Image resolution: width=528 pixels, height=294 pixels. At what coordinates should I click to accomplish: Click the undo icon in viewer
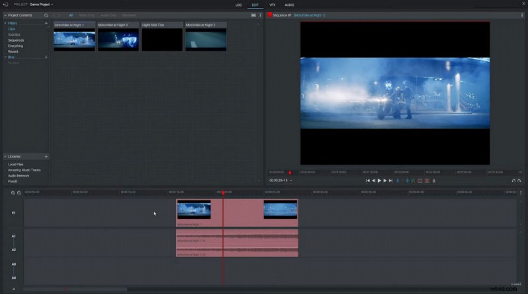point(513,181)
